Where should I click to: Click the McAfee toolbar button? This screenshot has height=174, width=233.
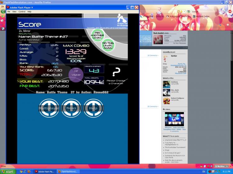coord(221,167)
